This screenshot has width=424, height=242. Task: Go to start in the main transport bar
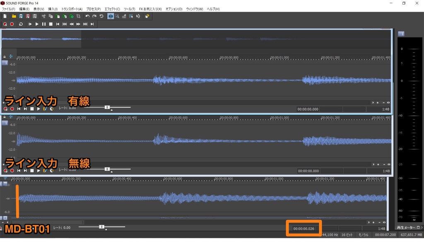tap(58, 24)
